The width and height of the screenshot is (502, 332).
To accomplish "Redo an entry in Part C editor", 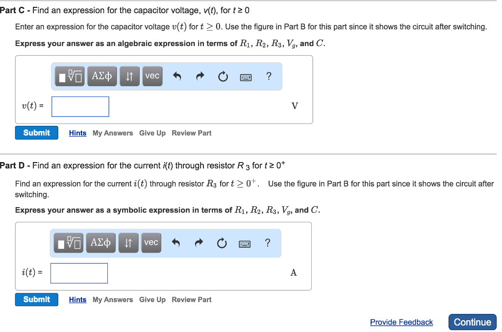I will point(200,76).
